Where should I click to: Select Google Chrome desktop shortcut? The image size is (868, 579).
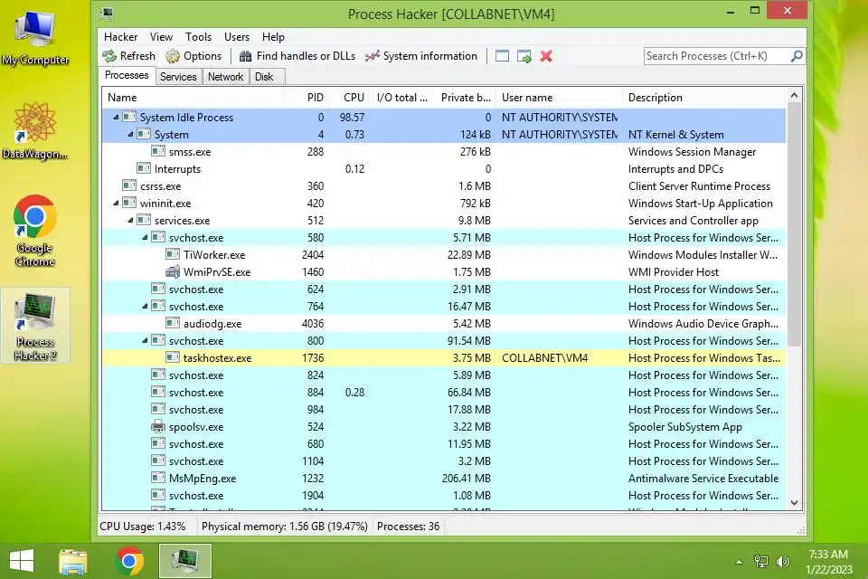pyautogui.click(x=35, y=231)
